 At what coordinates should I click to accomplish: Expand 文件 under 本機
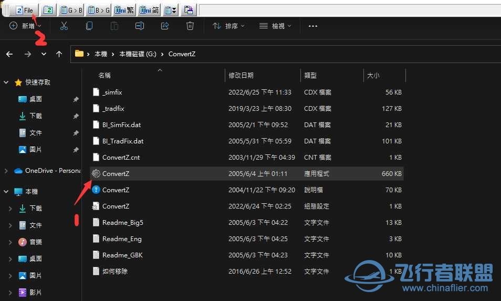[10, 225]
